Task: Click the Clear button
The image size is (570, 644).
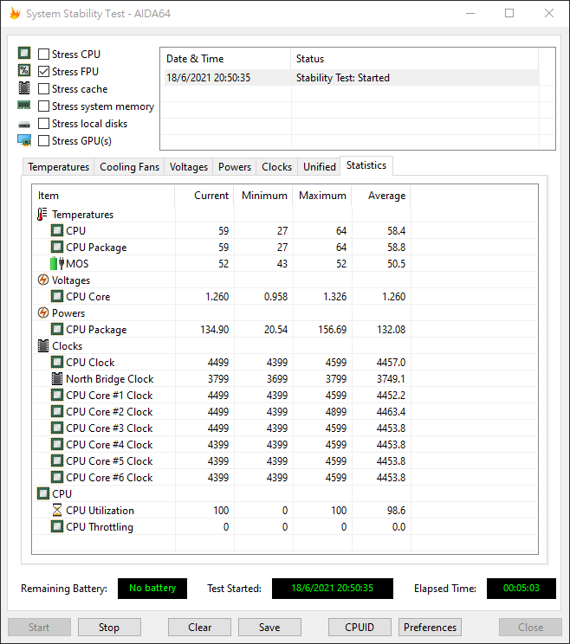Action: pos(200,628)
